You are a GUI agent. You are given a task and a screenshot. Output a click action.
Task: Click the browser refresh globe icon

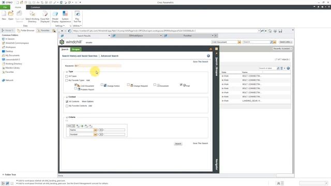70,31
